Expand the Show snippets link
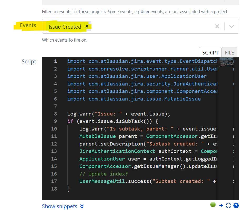 click(x=63, y=206)
